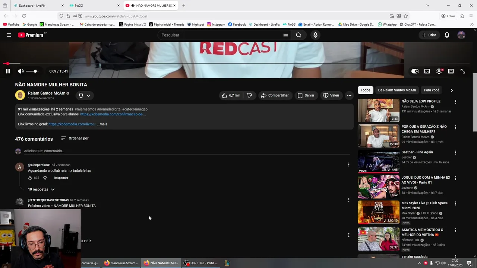Adjust the volume slider

point(32,71)
